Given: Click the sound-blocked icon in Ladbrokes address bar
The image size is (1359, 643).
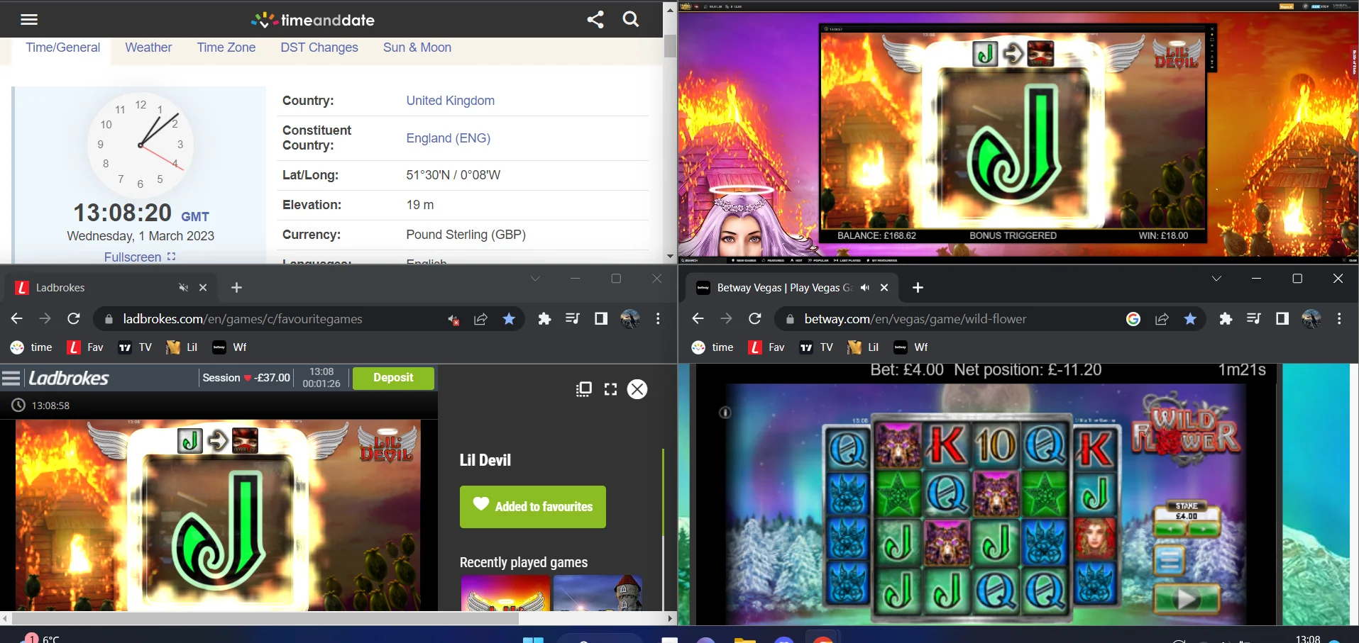Looking at the screenshot, I should [x=453, y=320].
